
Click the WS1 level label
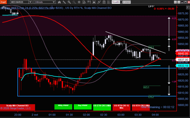pos(146,87)
